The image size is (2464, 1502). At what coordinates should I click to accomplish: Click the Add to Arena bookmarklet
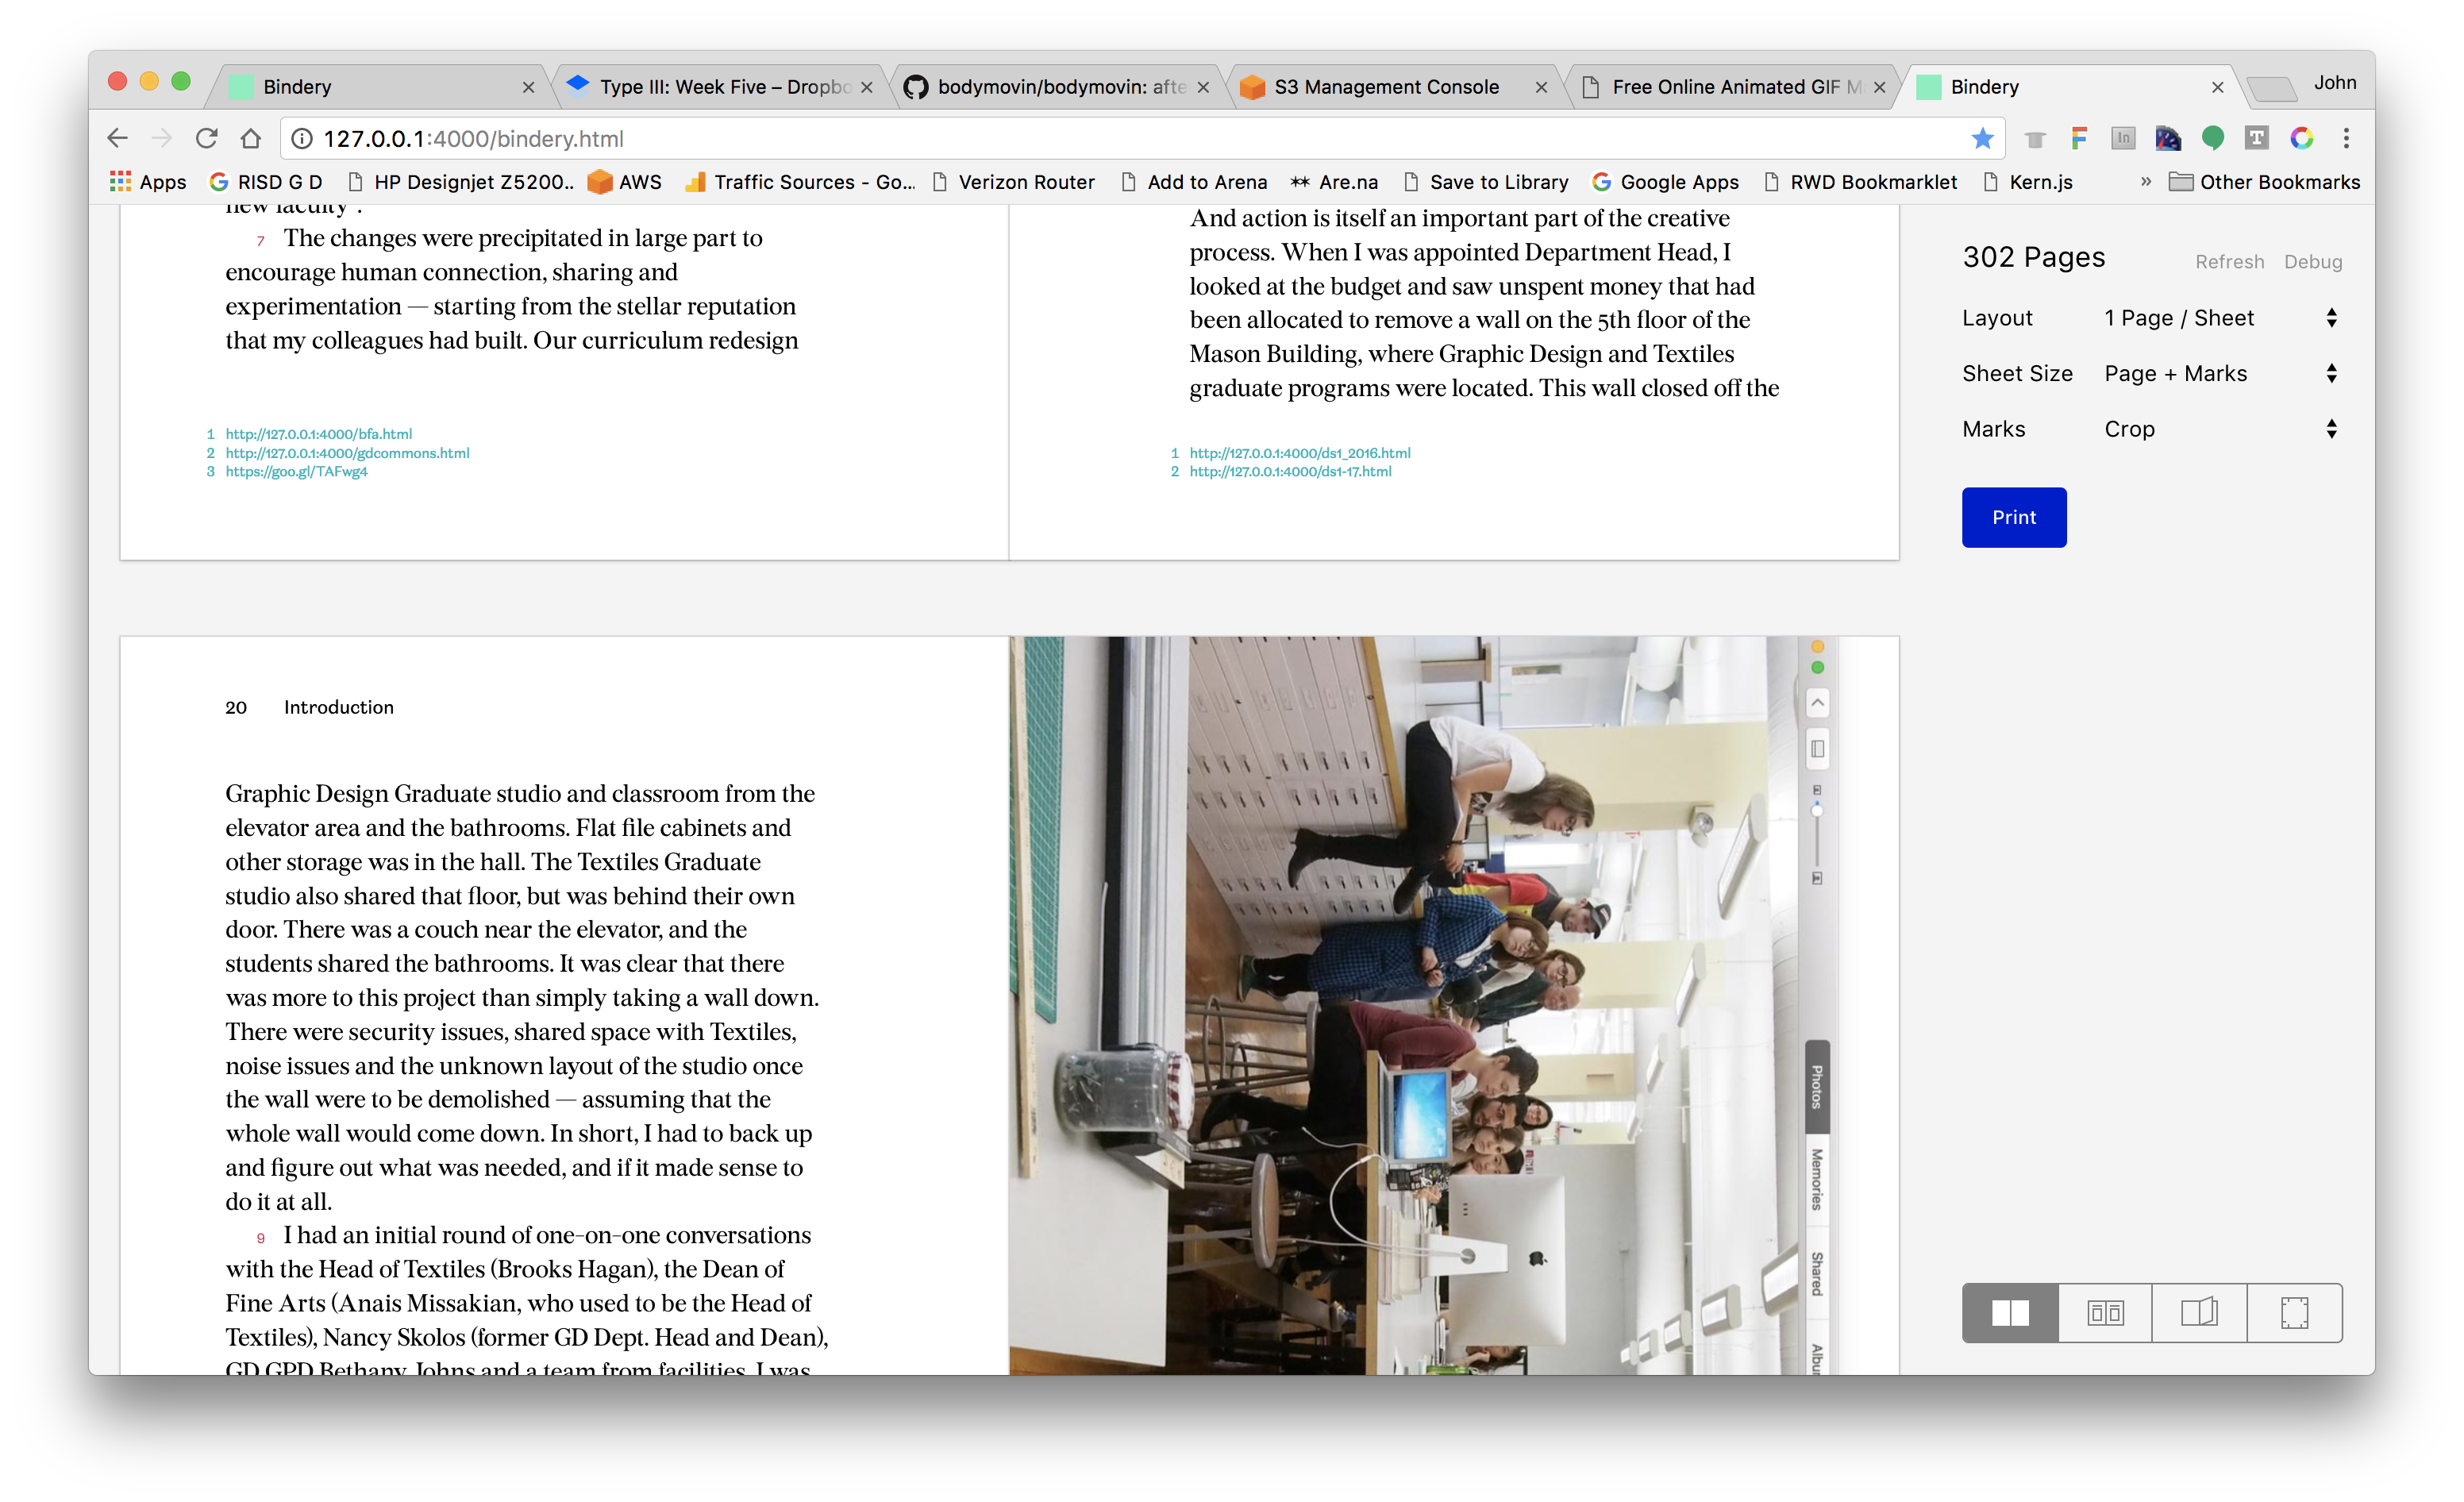[1194, 182]
